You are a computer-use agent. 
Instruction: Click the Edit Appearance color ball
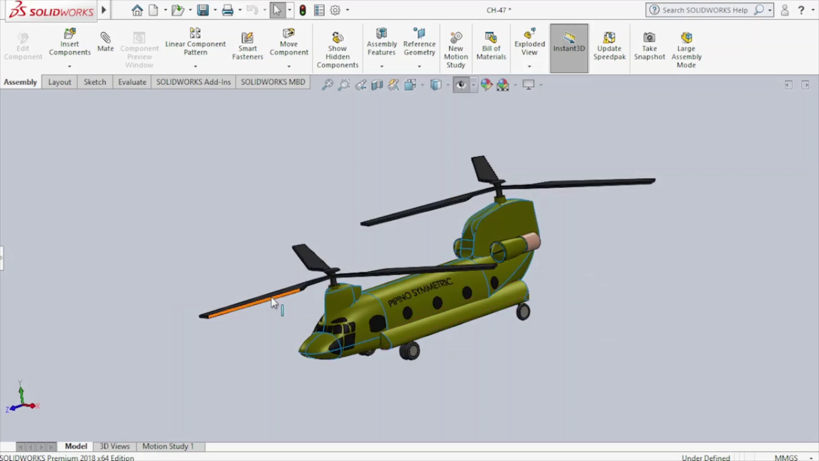[x=486, y=85]
